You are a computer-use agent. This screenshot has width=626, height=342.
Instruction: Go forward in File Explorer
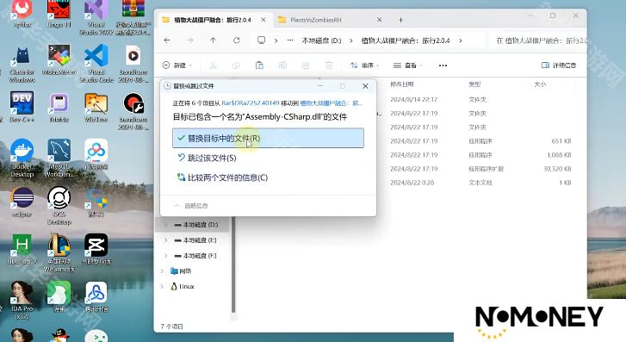[x=190, y=40]
